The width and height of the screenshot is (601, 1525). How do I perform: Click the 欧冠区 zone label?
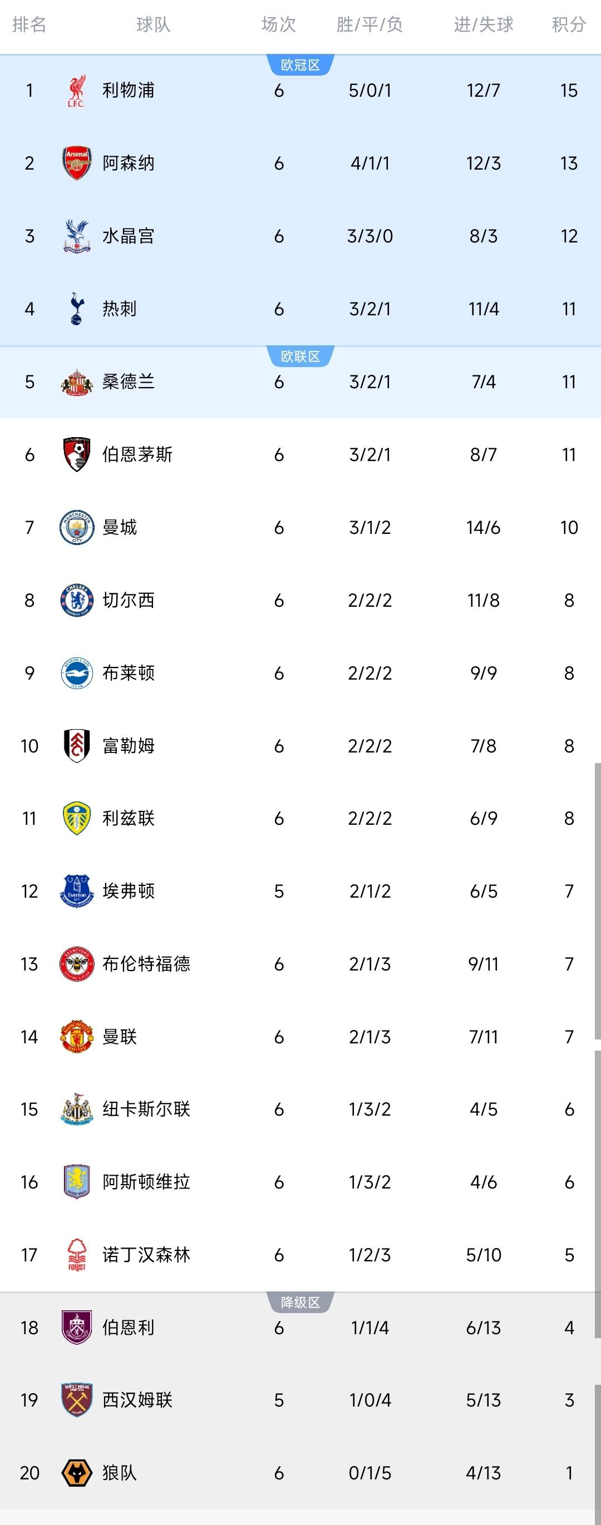coord(300,65)
